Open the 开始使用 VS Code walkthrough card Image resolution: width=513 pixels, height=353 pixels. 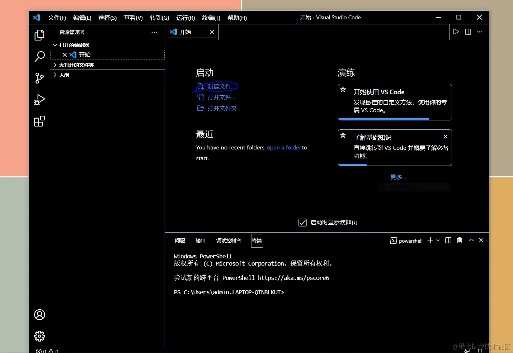tap(395, 102)
